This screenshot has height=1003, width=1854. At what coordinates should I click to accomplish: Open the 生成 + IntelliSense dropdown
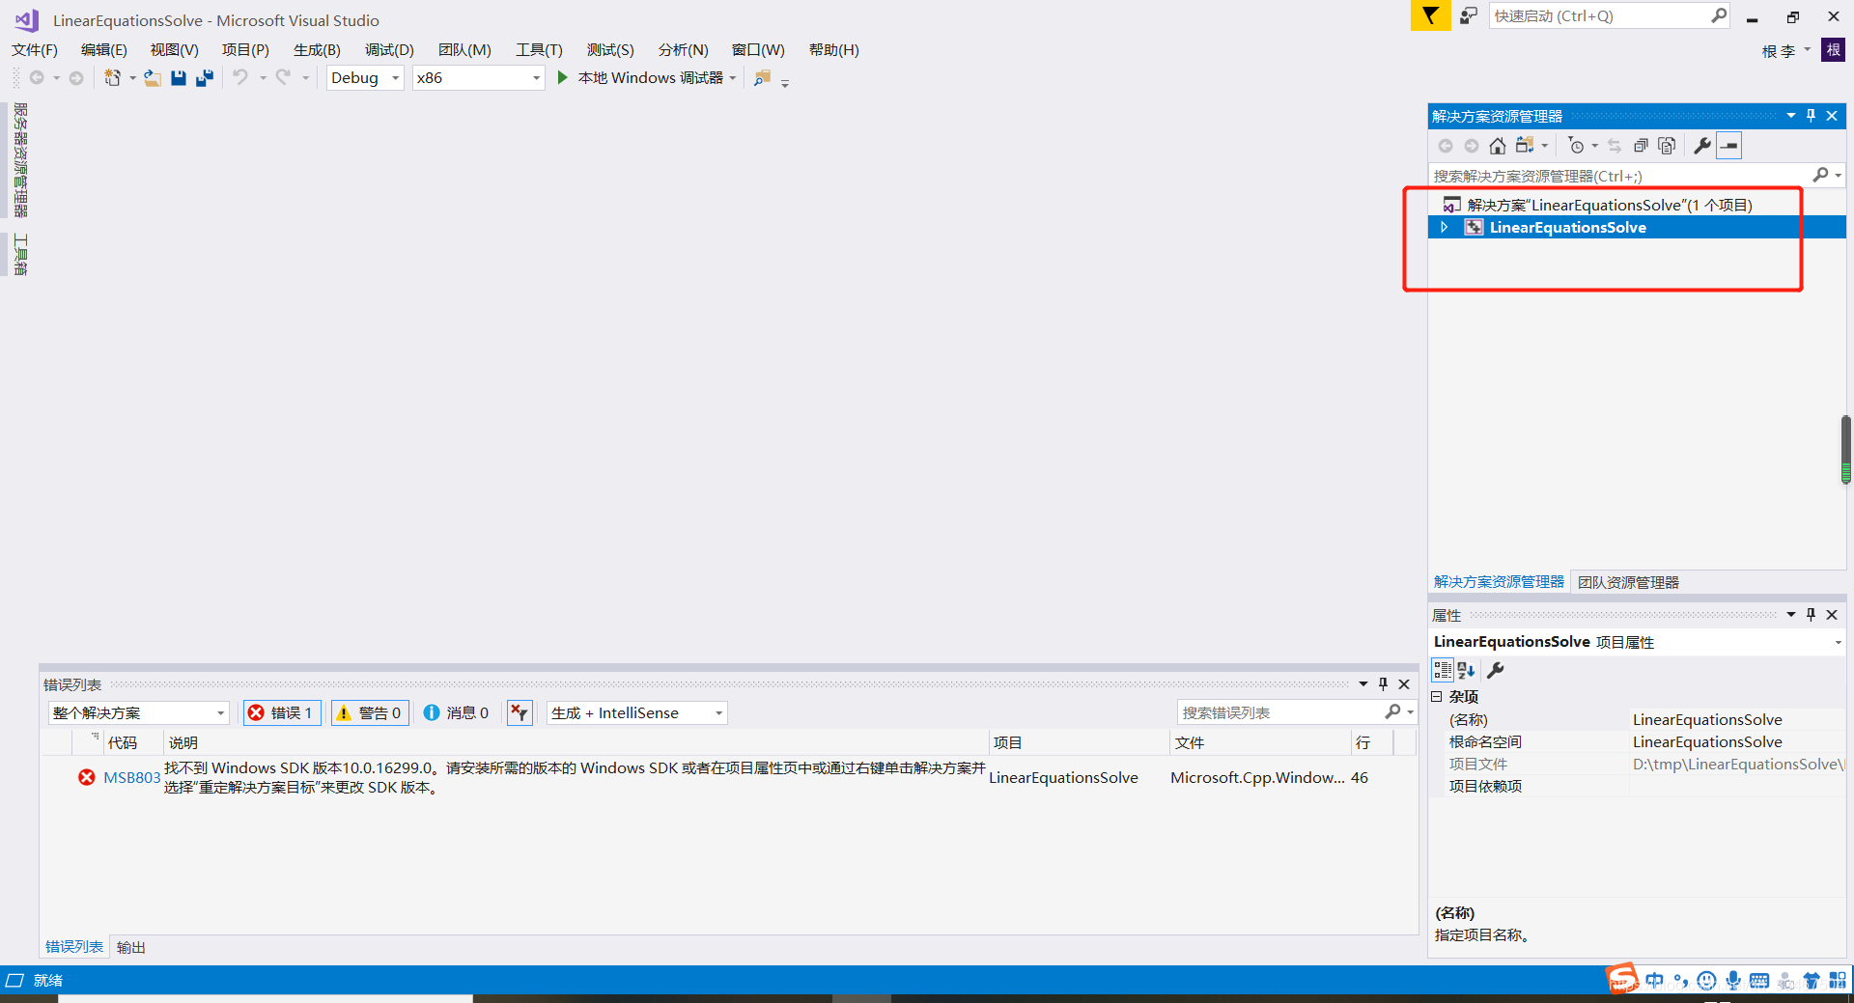(x=637, y=712)
